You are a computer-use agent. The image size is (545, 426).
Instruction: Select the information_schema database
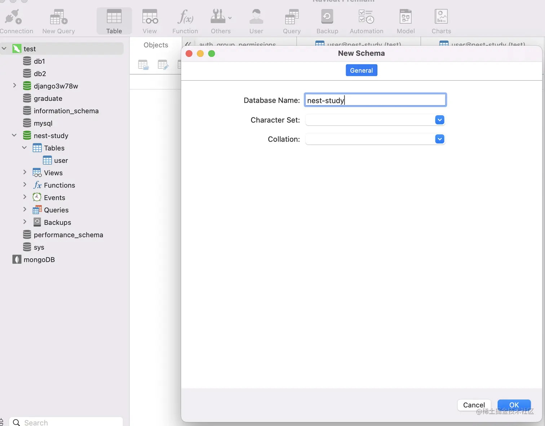point(66,111)
